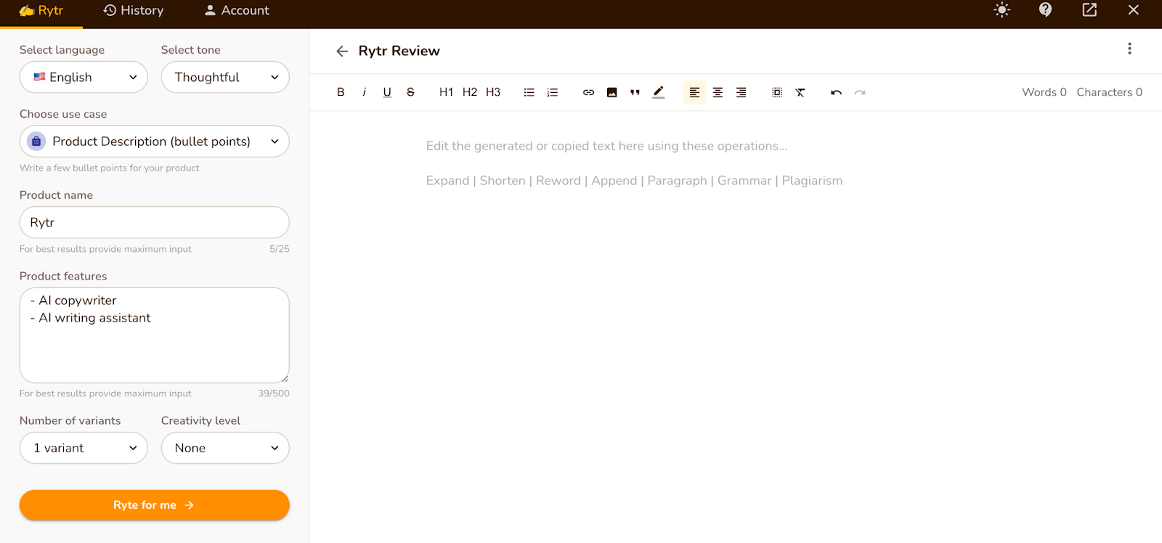
Task: Toggle the light/dark theme sun icon
Action: [1002, 10]
